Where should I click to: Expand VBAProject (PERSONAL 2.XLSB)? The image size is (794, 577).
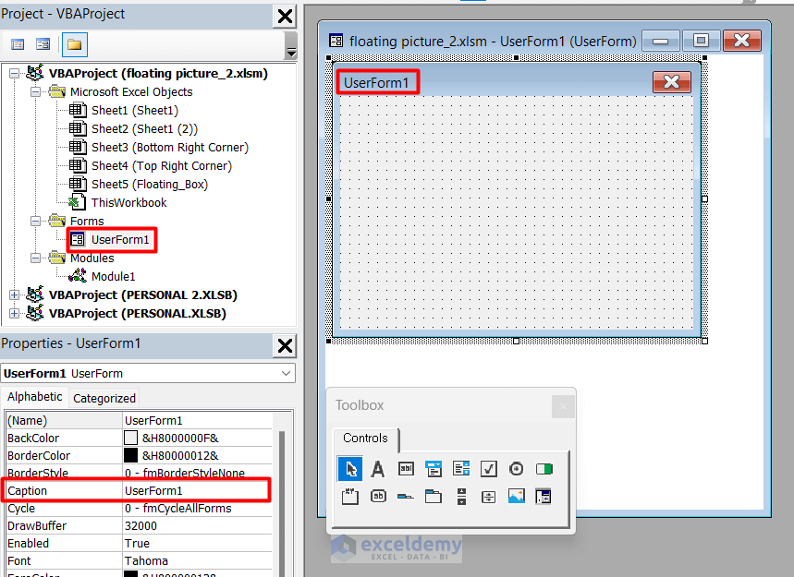click(14, 295)
